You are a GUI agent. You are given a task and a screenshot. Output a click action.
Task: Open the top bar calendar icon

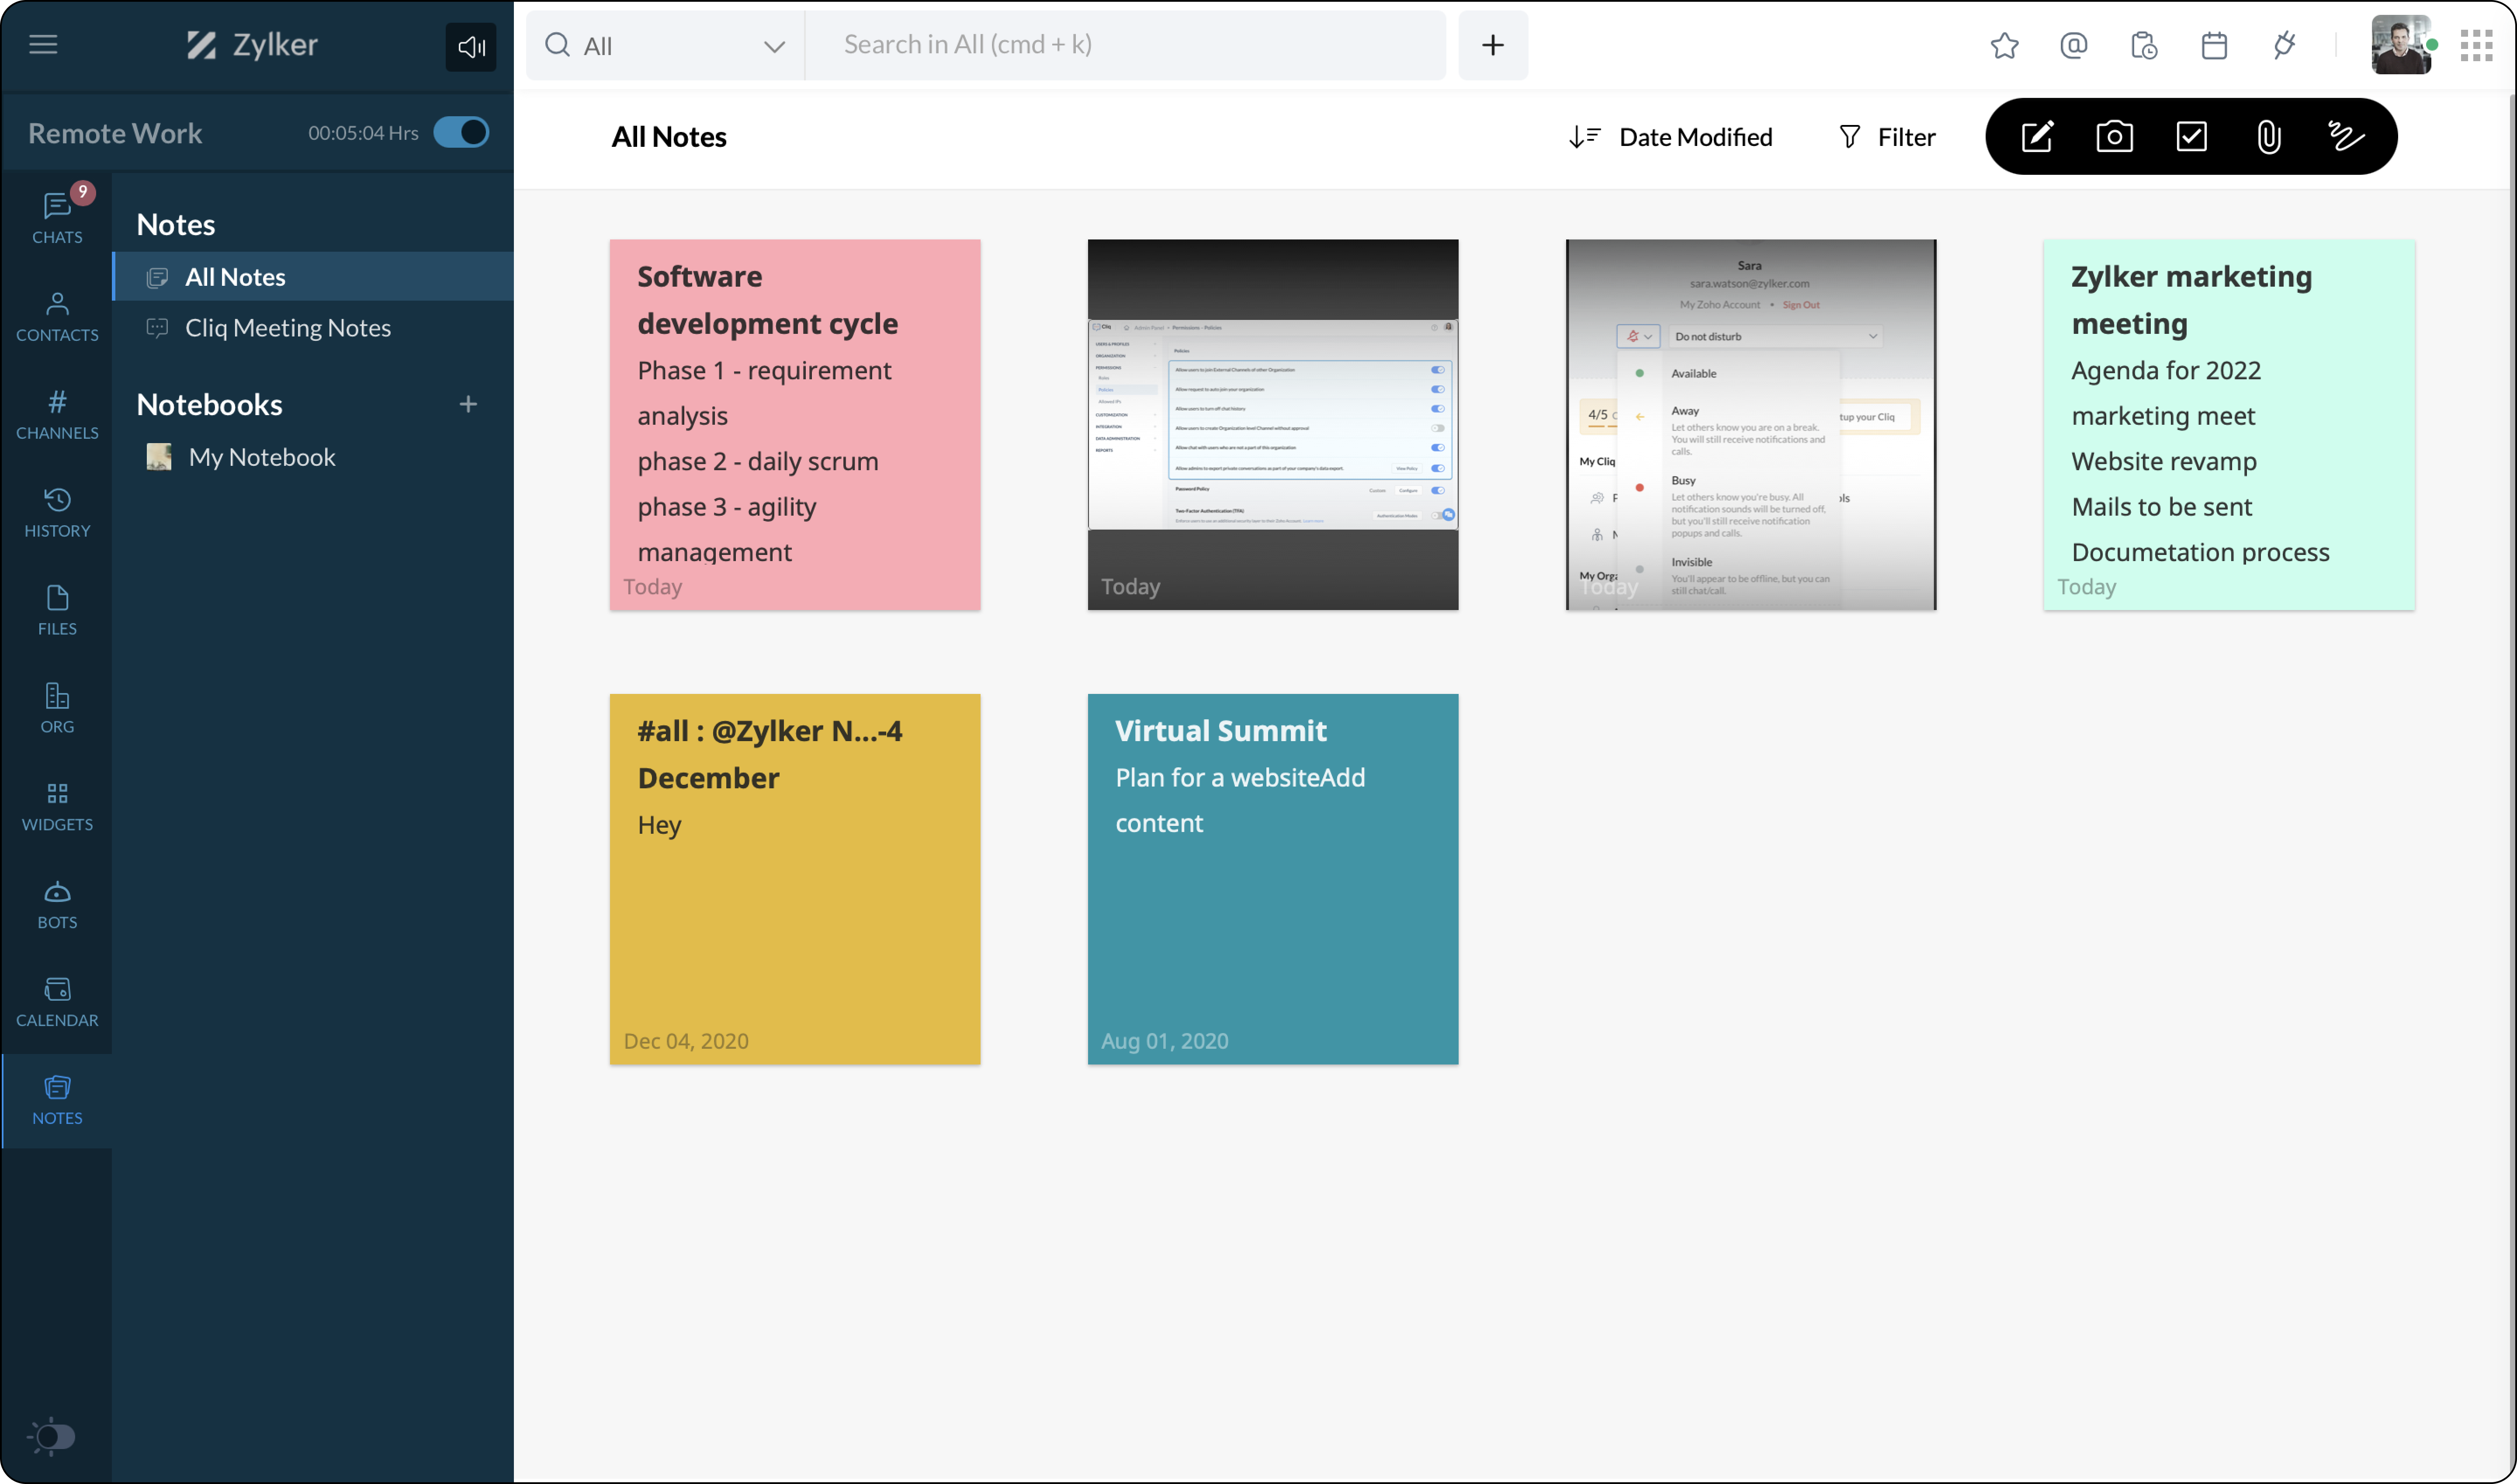click(2214, 45)
